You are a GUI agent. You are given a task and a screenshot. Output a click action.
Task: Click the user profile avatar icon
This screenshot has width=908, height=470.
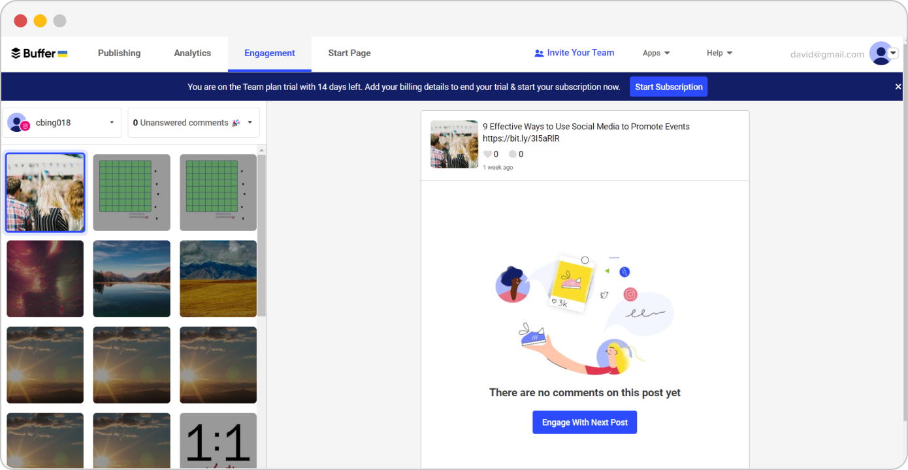(881, 54)
